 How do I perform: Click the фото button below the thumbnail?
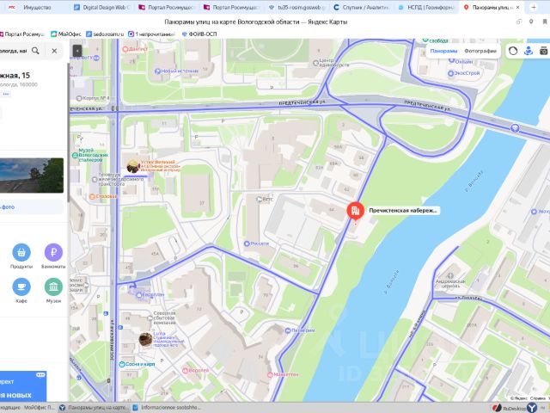32,206
